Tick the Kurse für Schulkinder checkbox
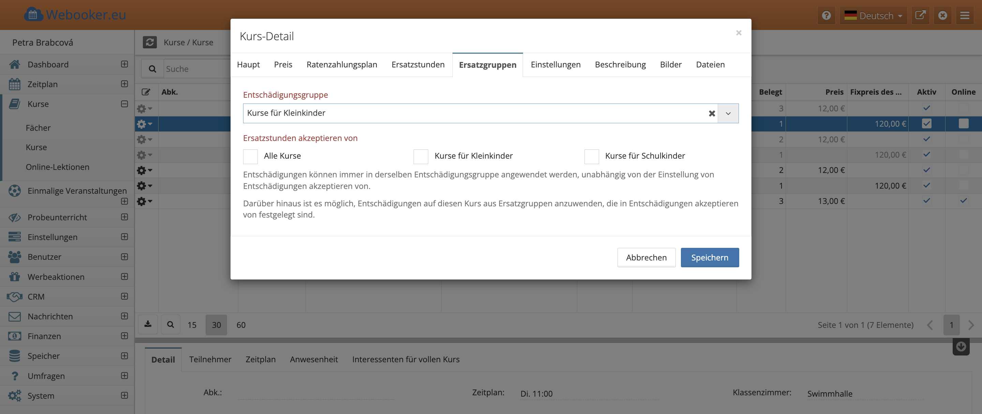The width and height of the screenshot is (982, 414). [x=591, y=156]
